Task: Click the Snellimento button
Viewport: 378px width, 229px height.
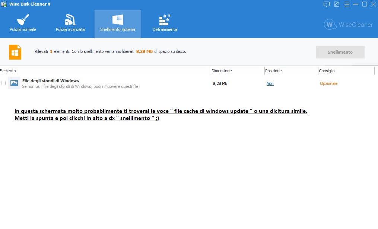Action: tap(340, 52)
